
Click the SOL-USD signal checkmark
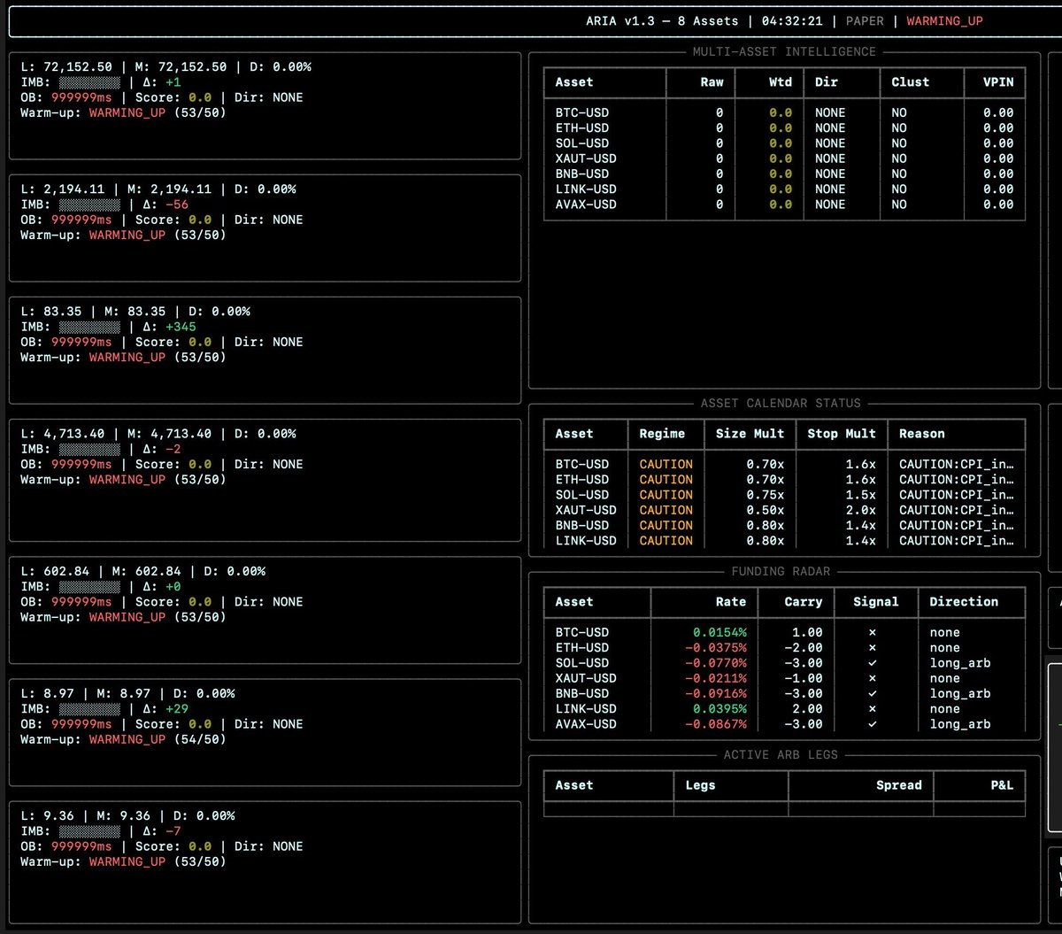tap(873, 663)
